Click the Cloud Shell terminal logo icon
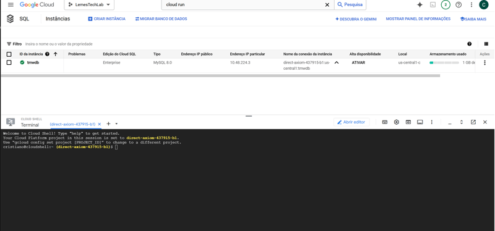 11,122
